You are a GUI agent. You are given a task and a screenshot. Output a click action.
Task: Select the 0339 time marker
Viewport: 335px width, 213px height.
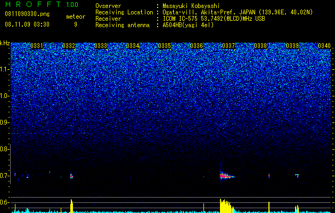tap(292, 46)
